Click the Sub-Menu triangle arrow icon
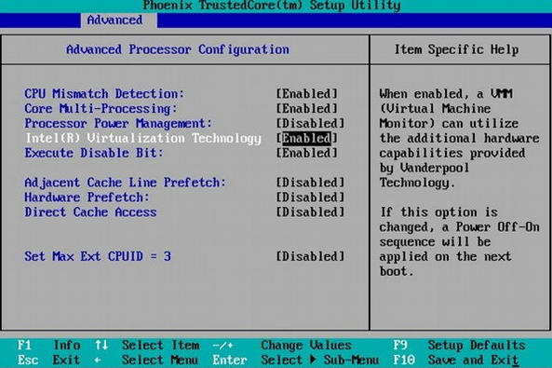 click(x=314, y=360)
